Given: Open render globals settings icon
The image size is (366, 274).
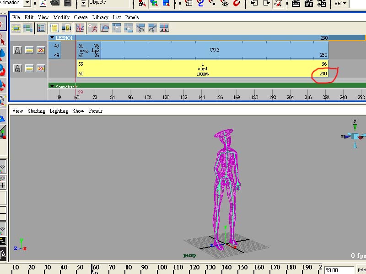Looking at the screenshot, I should 322,3.
